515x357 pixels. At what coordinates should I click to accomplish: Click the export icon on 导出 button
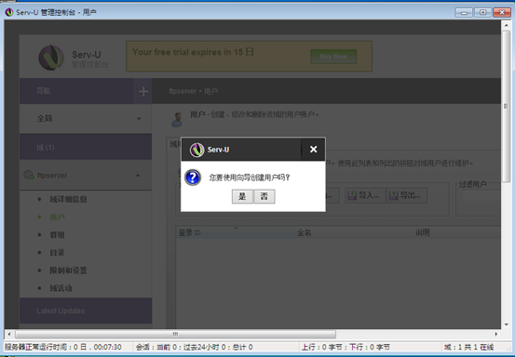pyautogui.click(x=394, y=196)
